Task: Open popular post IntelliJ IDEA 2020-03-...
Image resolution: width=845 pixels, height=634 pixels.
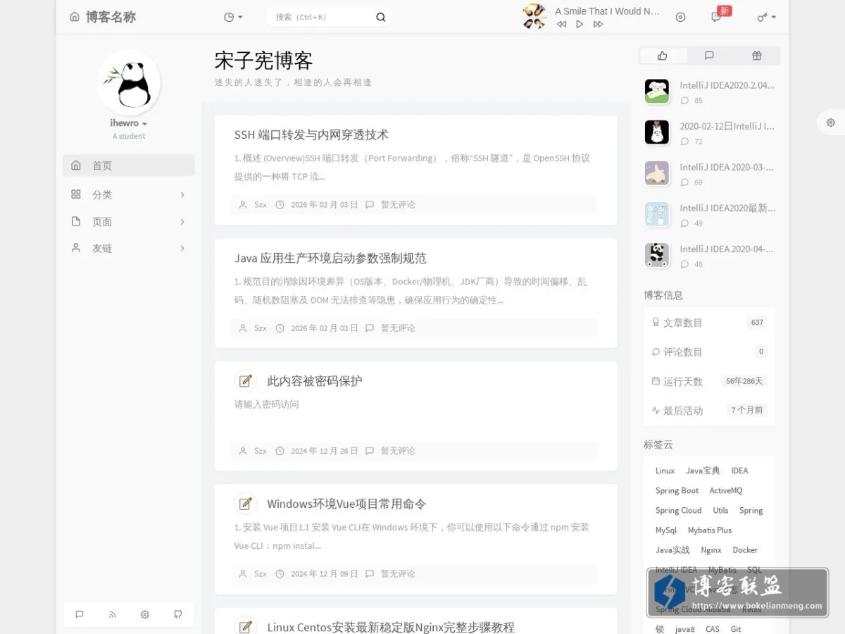Action: coord(727,167)
